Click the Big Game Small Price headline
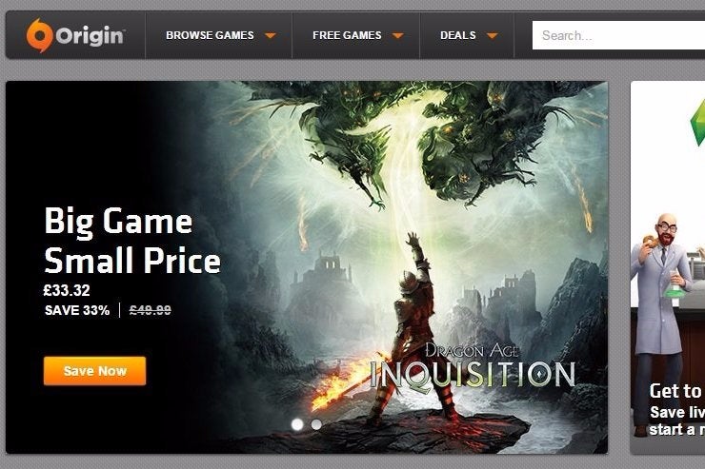 point(132,241)
